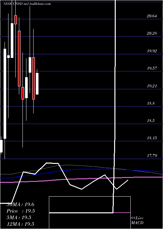Click the last white candlestick near 19.57
The height and width of the screenshot is (229, 163).
[x=37, y=84]
